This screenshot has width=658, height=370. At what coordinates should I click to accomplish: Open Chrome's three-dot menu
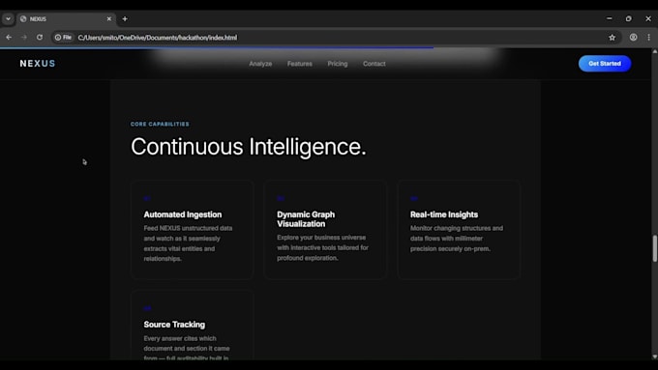[x=648, y=38]
